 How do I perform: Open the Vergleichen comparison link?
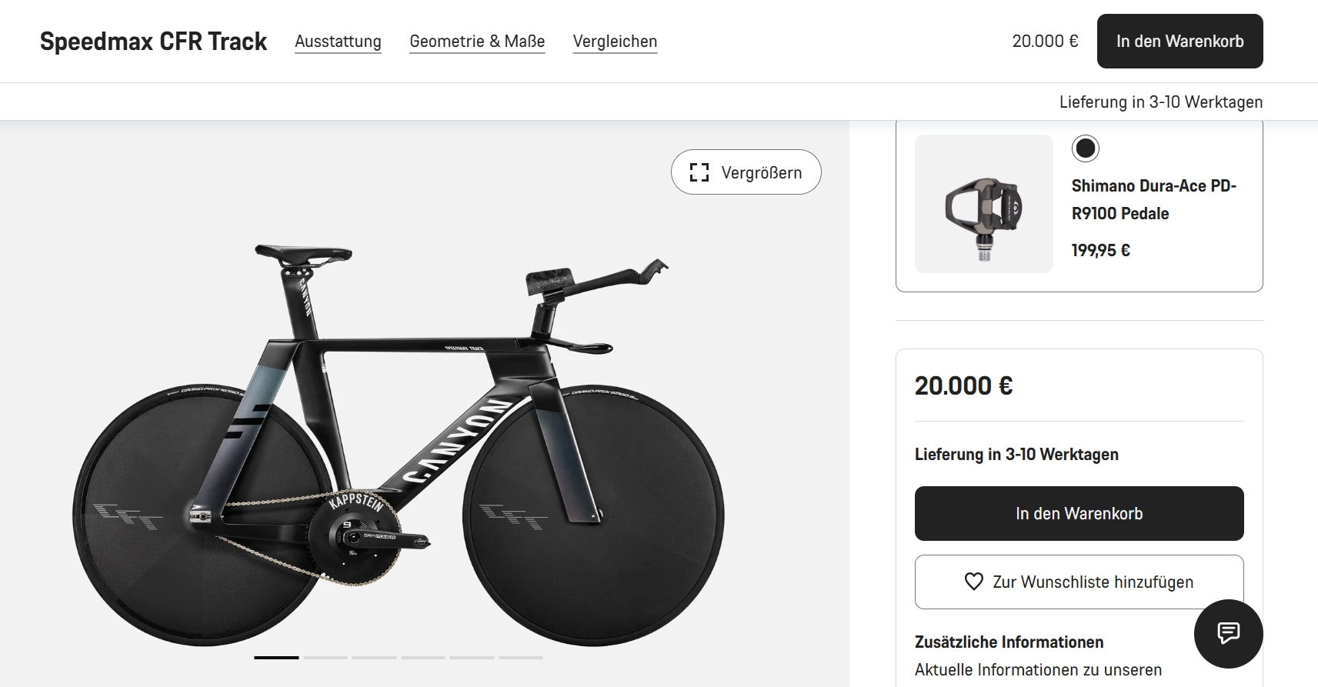point(615,42)
